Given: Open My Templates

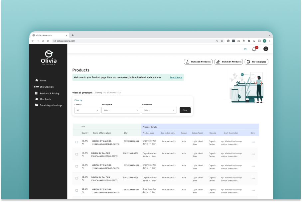Looking at the screenshot, I should click(256, 62).
